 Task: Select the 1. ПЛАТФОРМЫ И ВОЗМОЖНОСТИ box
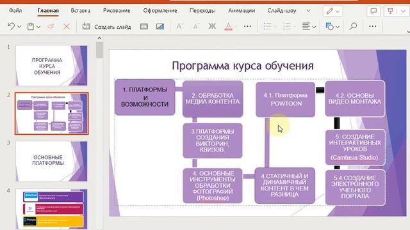(145, 97)
